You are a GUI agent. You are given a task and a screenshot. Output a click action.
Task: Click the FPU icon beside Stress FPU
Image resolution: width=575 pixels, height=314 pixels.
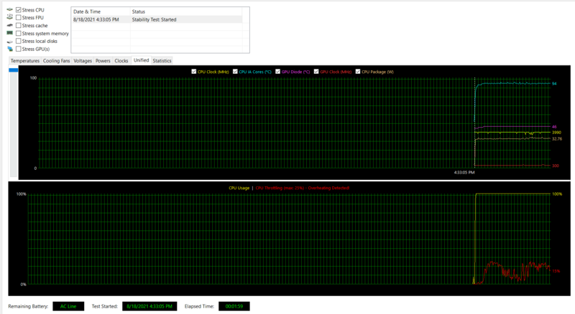[x=9, y=18]
